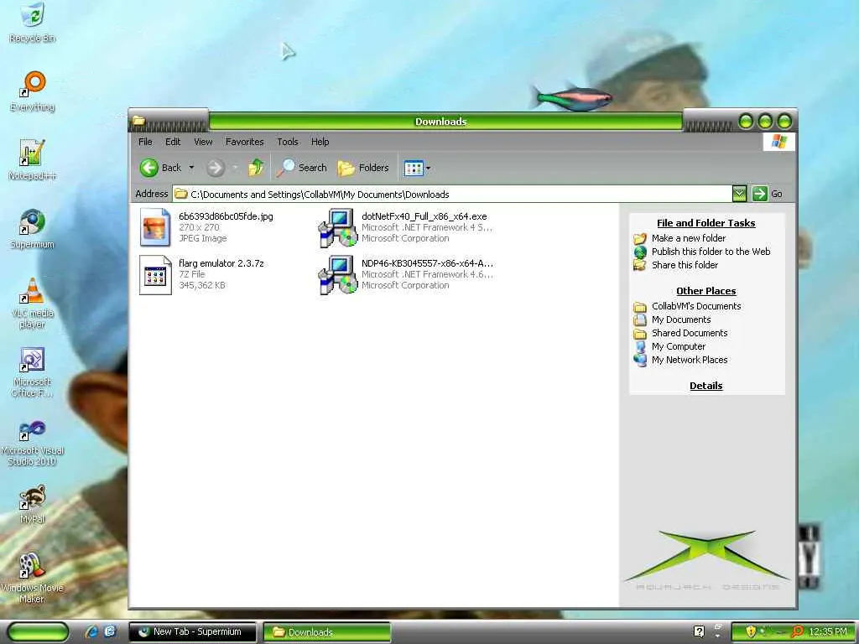Open the Help menu
The width and height of the screenshot is (859, 644).
tap(320, 142)
